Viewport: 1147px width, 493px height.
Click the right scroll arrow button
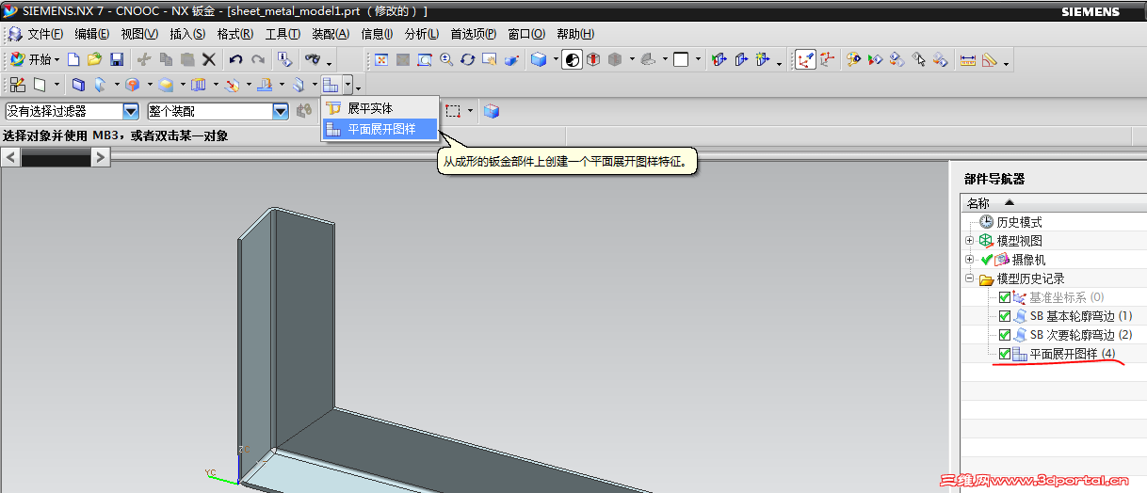pyautogui.click(x=101, y=158)
